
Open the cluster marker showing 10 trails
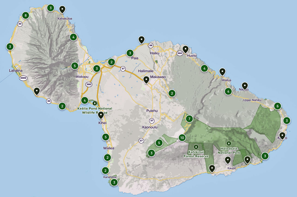[x=182, y=138]
